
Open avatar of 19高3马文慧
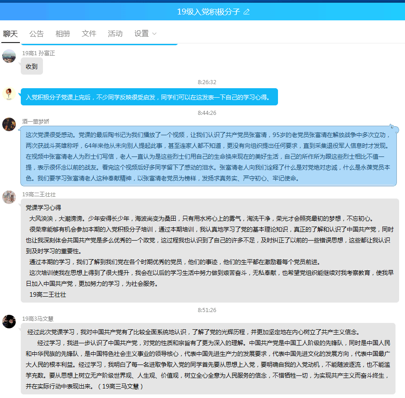pos(9,322)
